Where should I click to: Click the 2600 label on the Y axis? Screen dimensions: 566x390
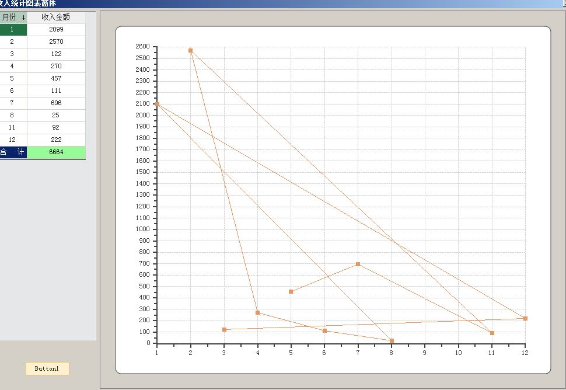[x=142, y=46]
